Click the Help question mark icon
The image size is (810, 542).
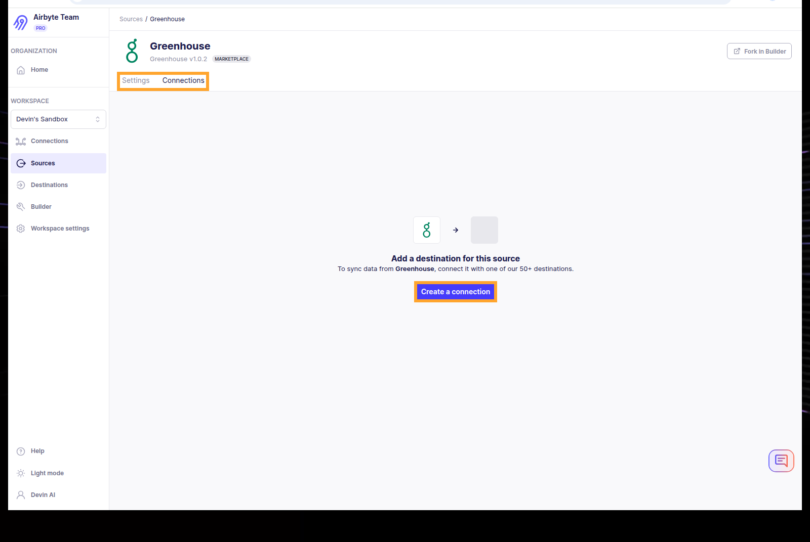21,451
